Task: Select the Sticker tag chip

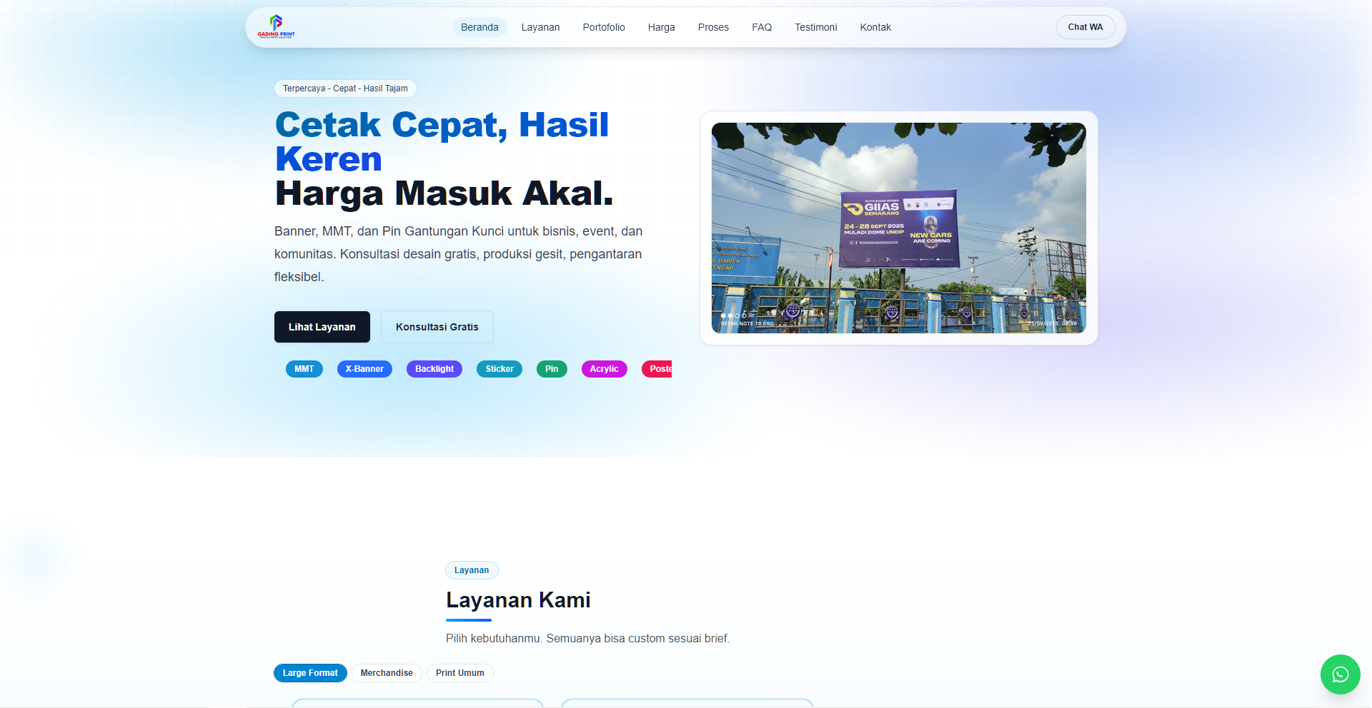Action: coord(499,369)
